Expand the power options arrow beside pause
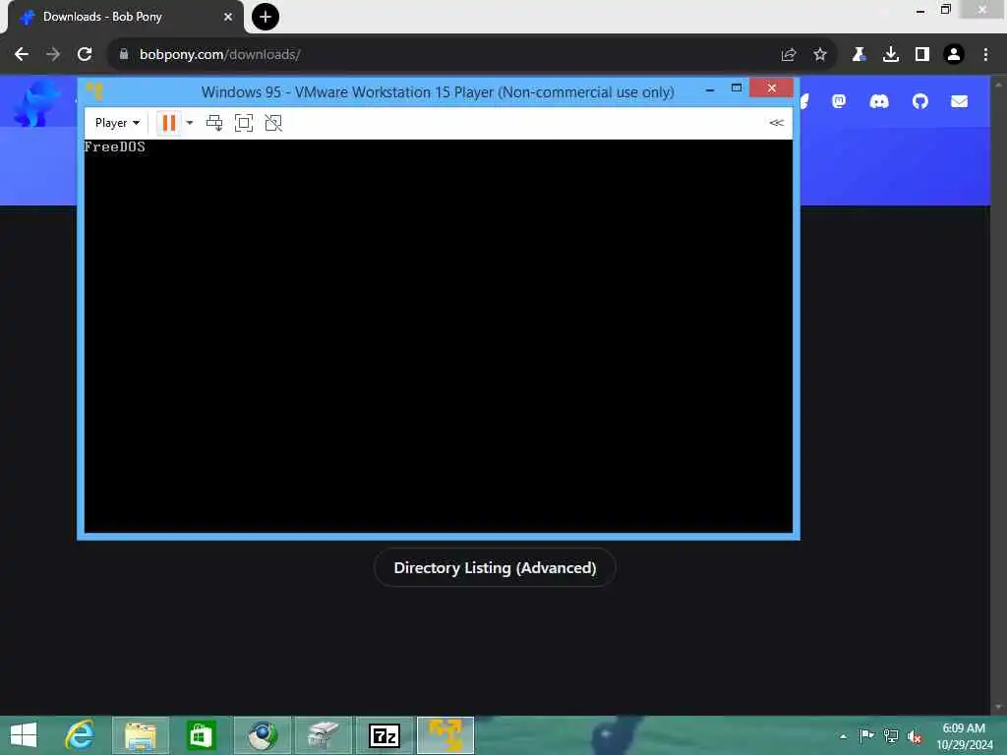 click(190, 123)
